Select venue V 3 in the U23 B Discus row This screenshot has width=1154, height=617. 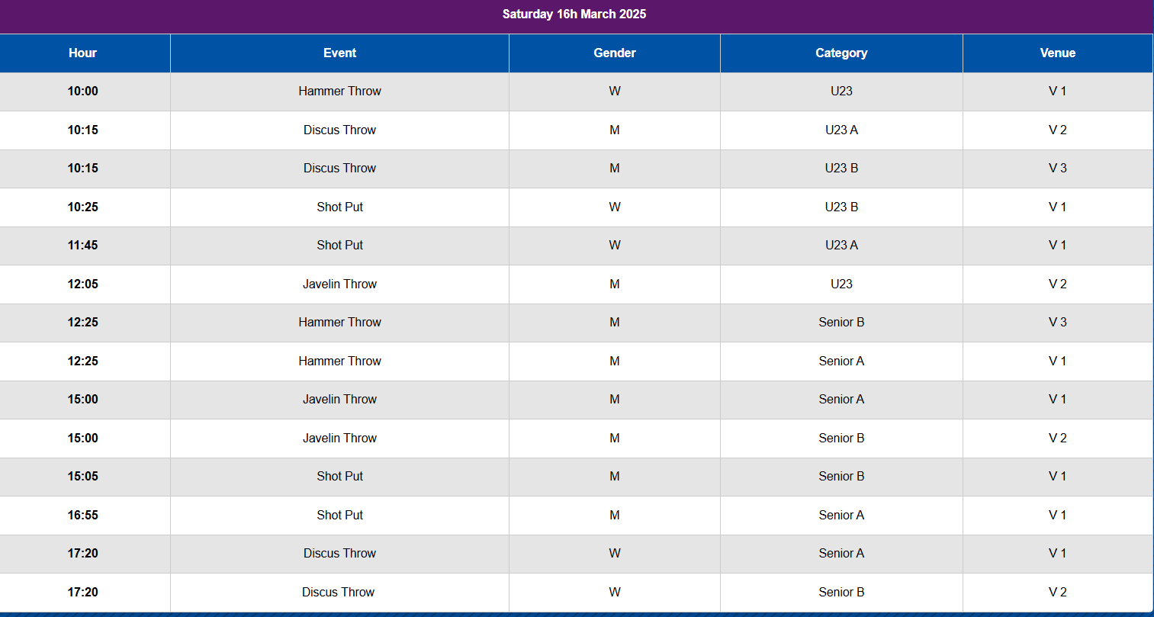pos(1057,168)
